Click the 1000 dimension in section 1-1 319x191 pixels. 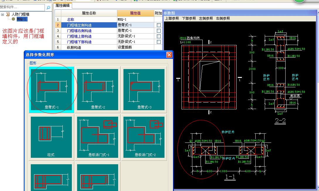click(x=224, y=171)
